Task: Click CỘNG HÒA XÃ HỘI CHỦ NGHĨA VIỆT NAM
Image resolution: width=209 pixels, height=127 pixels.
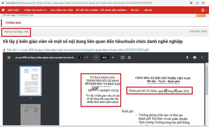Action: 163,78
